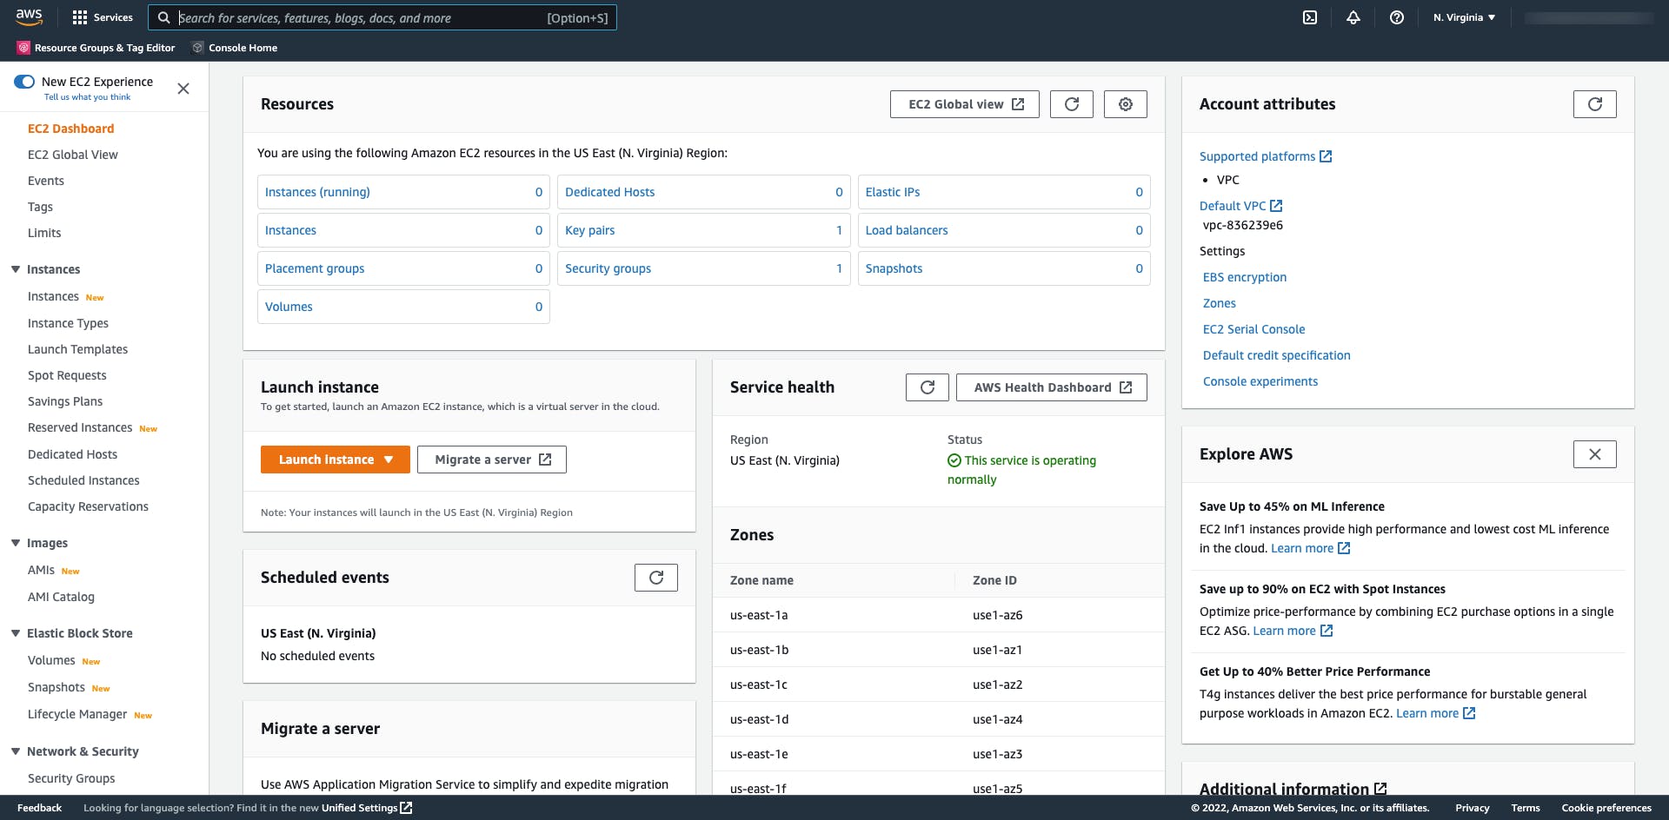
Task: Click the Unified Settings external link icon
Action: (406, 808)
